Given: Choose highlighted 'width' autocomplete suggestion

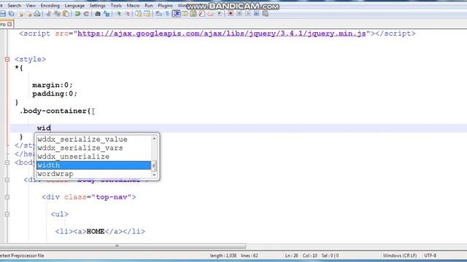Looking at the screenshot, I should click(94, 165).
